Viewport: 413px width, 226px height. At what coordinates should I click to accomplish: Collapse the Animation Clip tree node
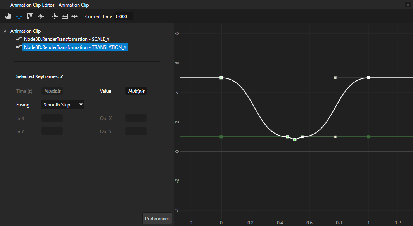tap(4, 31)
